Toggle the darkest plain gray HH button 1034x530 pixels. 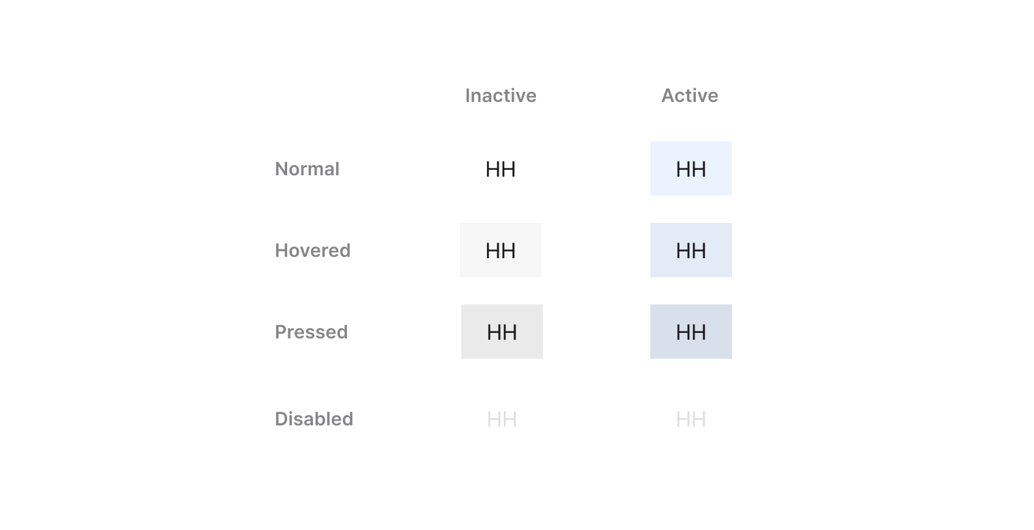pos(502,332)
